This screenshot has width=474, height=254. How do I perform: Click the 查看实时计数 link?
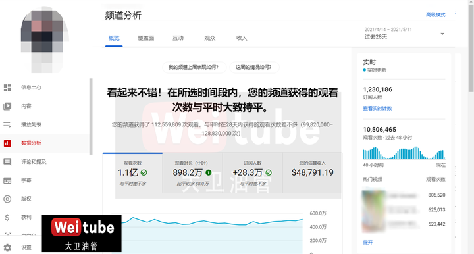(377, 108)
